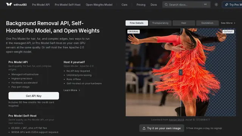The height and width of the screenshot is (136, 242).
Task: Click the withoutBG logo icon
Action: [9, 5]
